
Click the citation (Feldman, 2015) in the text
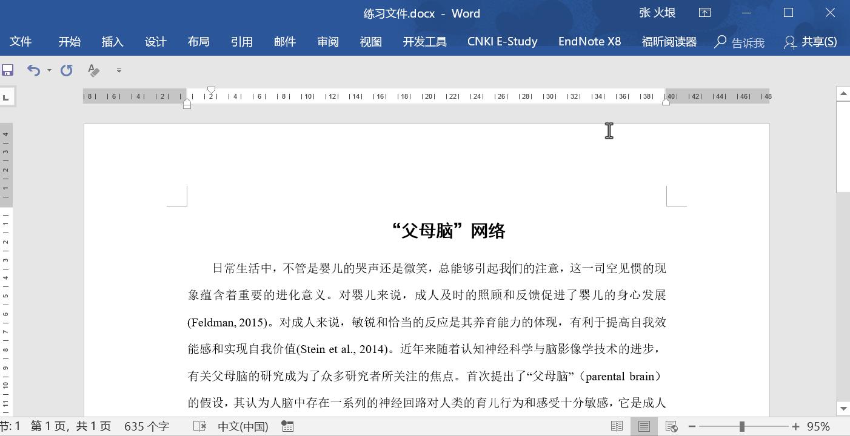(227, 322)
